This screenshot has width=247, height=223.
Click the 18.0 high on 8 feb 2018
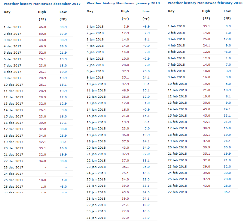(206, 71)
